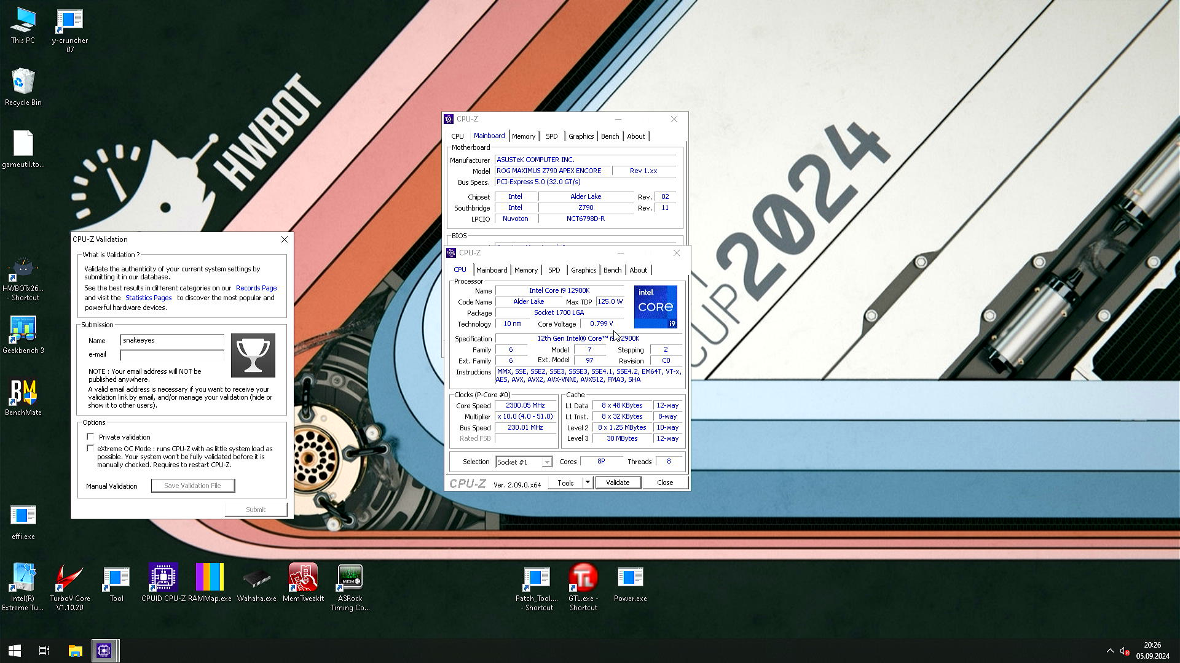1180x663 pixels.
Task: Select ASUSTeK COMPUTER INC. manufacturer text
Action: point(535,160)
